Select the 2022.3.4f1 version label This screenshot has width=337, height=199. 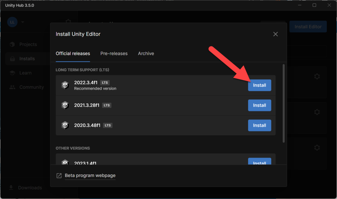pos(86,82)
